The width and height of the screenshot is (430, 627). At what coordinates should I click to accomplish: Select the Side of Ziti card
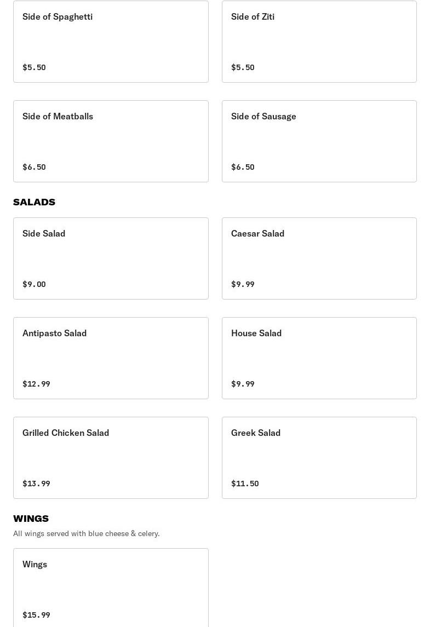click(x=319, y=41)
